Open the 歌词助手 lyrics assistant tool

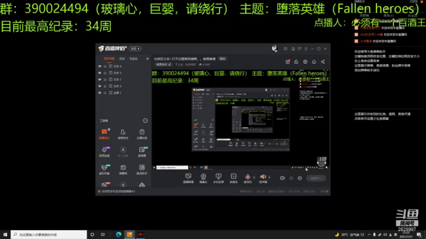tap(142, 169)
